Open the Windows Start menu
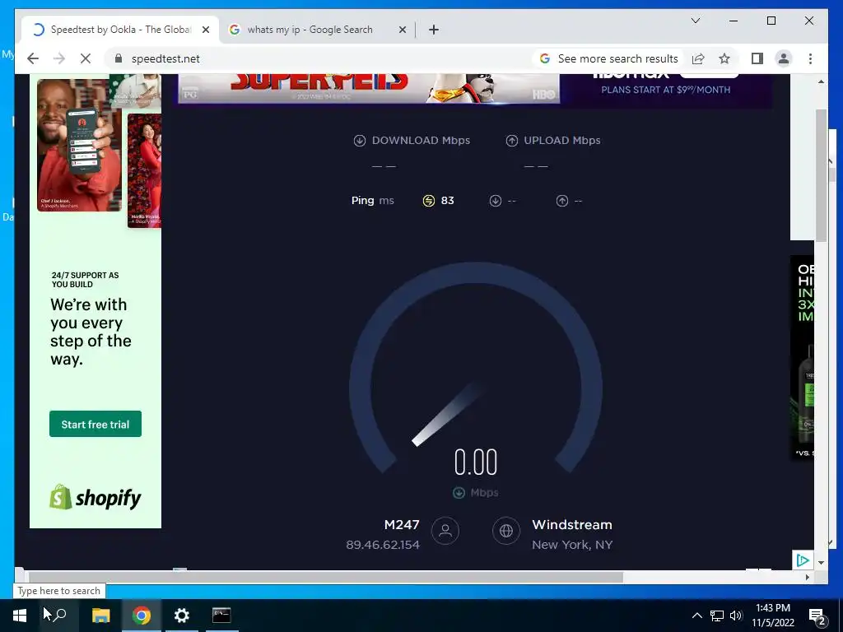This screenshot has width=843, height=632. [x=20, y=616]
